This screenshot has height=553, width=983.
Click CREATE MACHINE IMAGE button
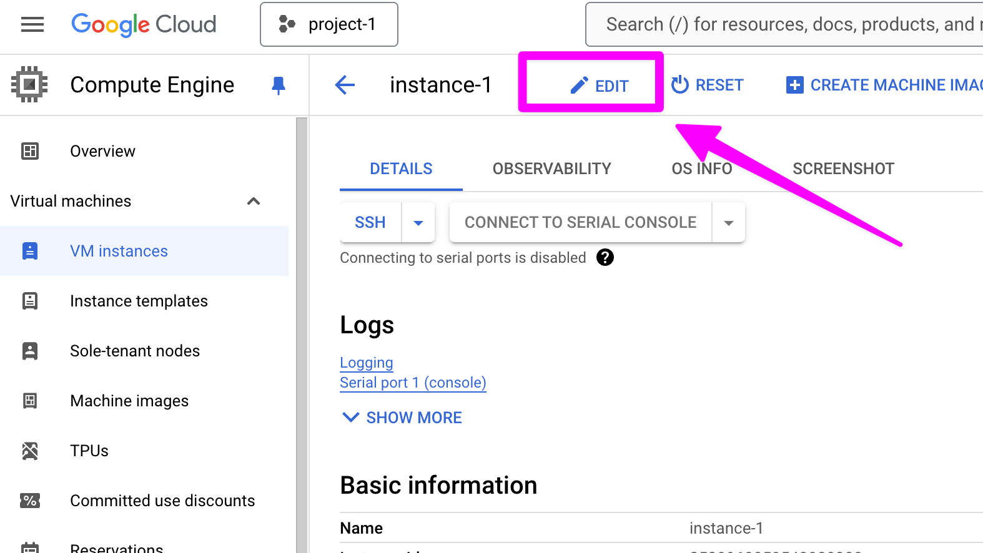(884, 85)
